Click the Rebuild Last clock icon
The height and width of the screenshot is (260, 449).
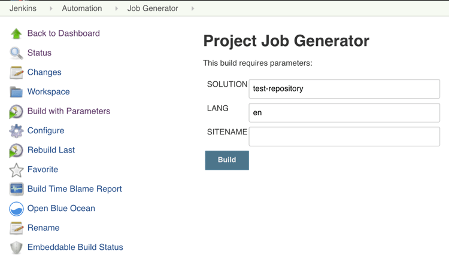(x=16, y=151)
